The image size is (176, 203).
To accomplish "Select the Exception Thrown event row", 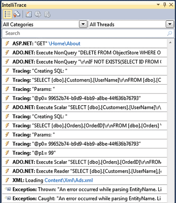I will tap(85, 189).
